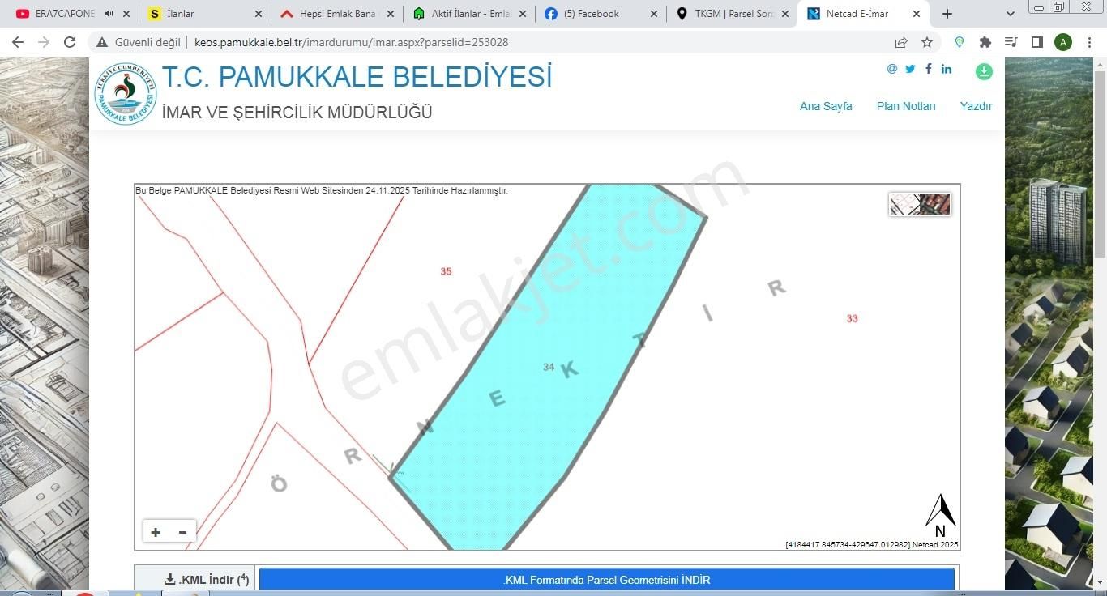Click the .KML İndir button
1107x596 pixels.
point(205,579)
